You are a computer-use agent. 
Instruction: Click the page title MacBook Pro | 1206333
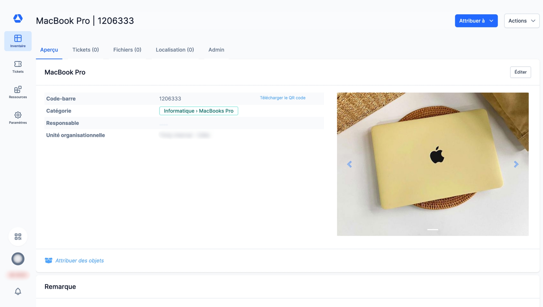(85, 21)
